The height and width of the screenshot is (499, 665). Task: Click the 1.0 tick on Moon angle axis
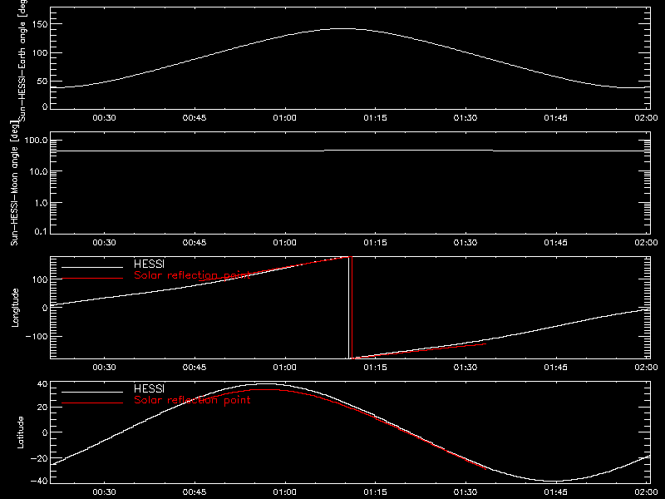tap(41, 203)
